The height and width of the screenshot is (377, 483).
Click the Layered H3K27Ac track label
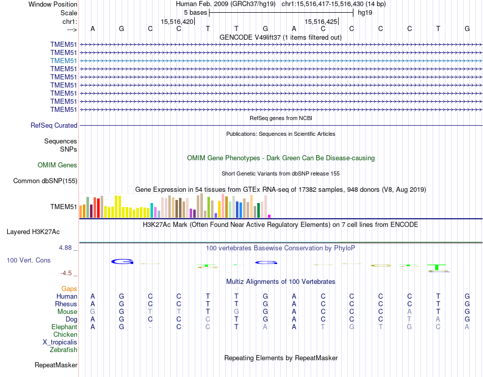33,232
